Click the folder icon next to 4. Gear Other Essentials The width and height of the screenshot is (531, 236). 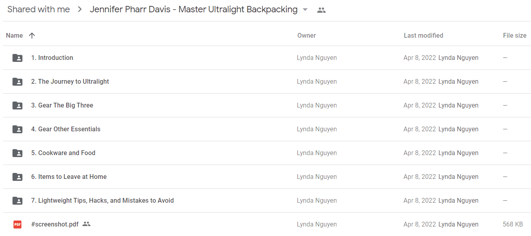[17, 129]
